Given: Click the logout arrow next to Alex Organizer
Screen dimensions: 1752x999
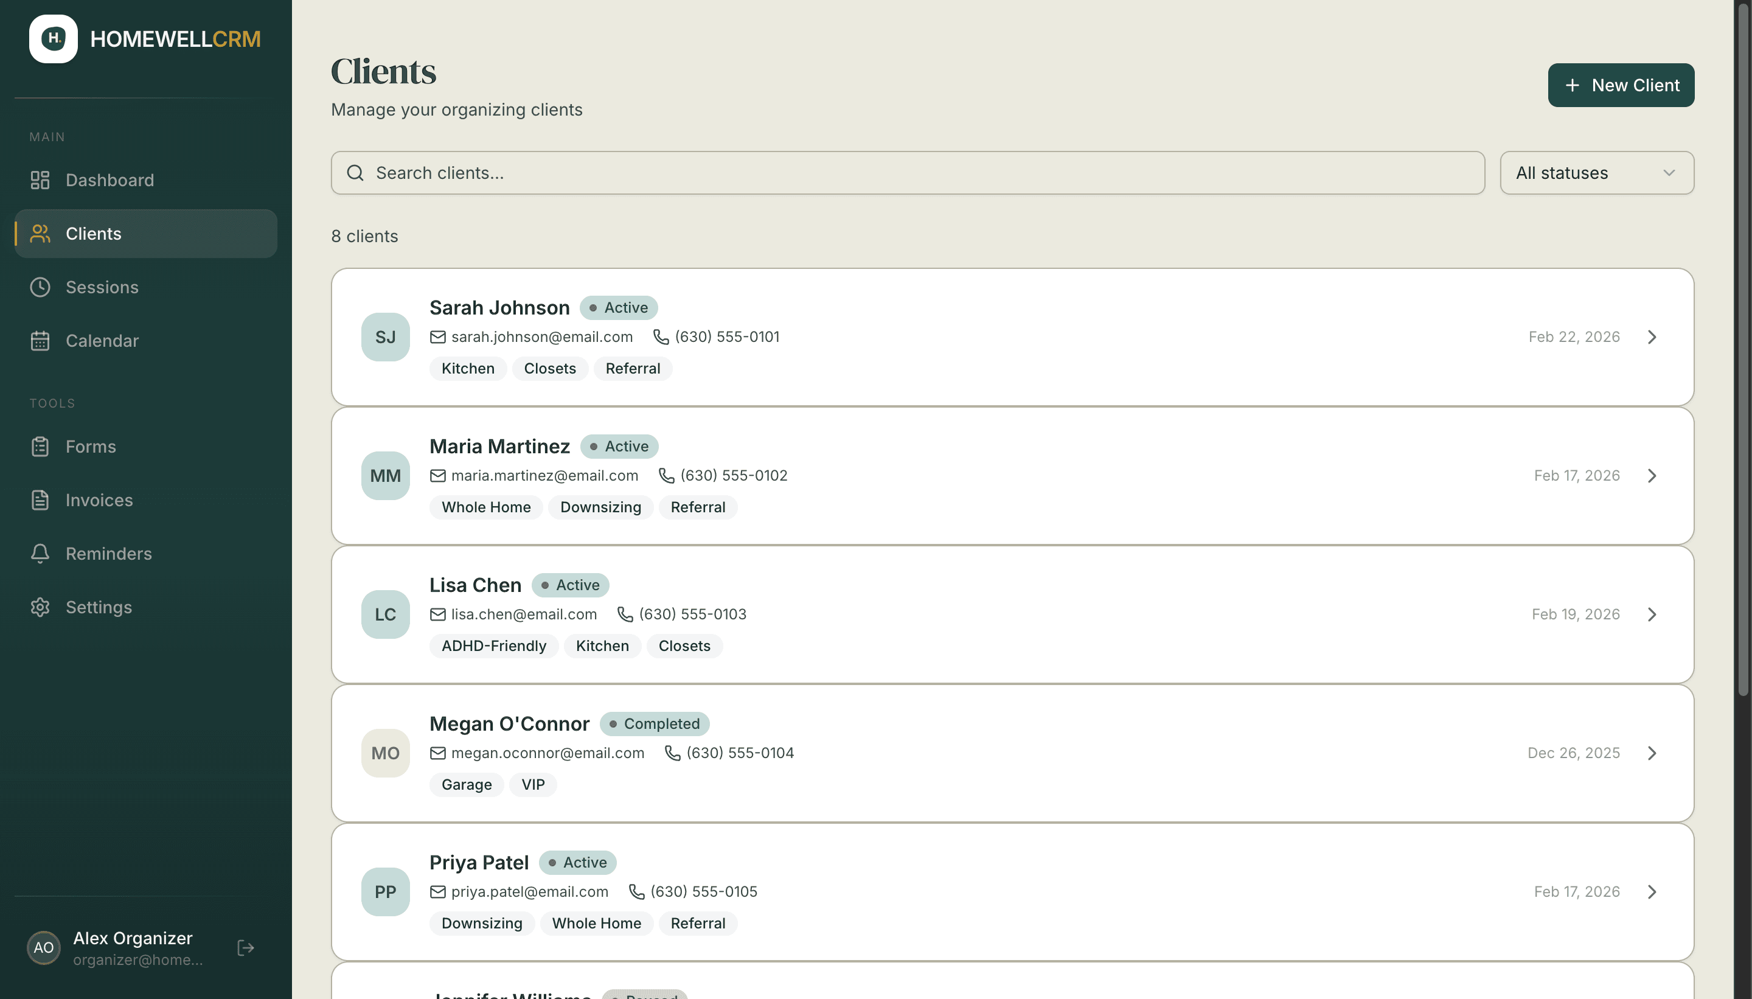Looking at the screenshot, I should click(x=244, y=947).
